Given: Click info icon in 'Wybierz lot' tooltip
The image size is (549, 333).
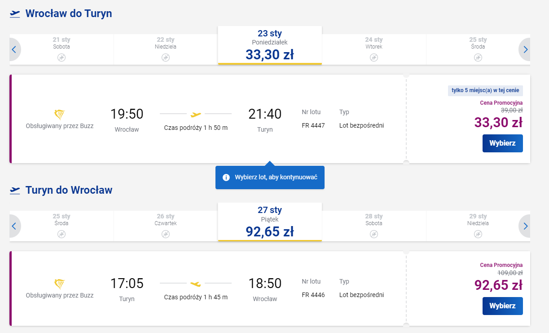Looking at the screenshot, I should click(x=226, y=178).
